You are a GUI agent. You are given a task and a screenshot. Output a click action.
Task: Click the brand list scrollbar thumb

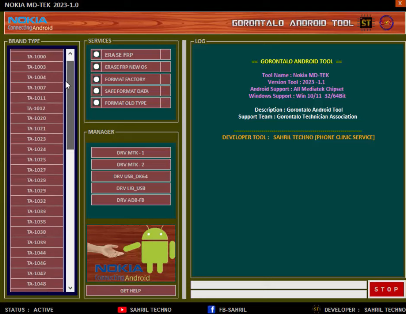point(70,105)
